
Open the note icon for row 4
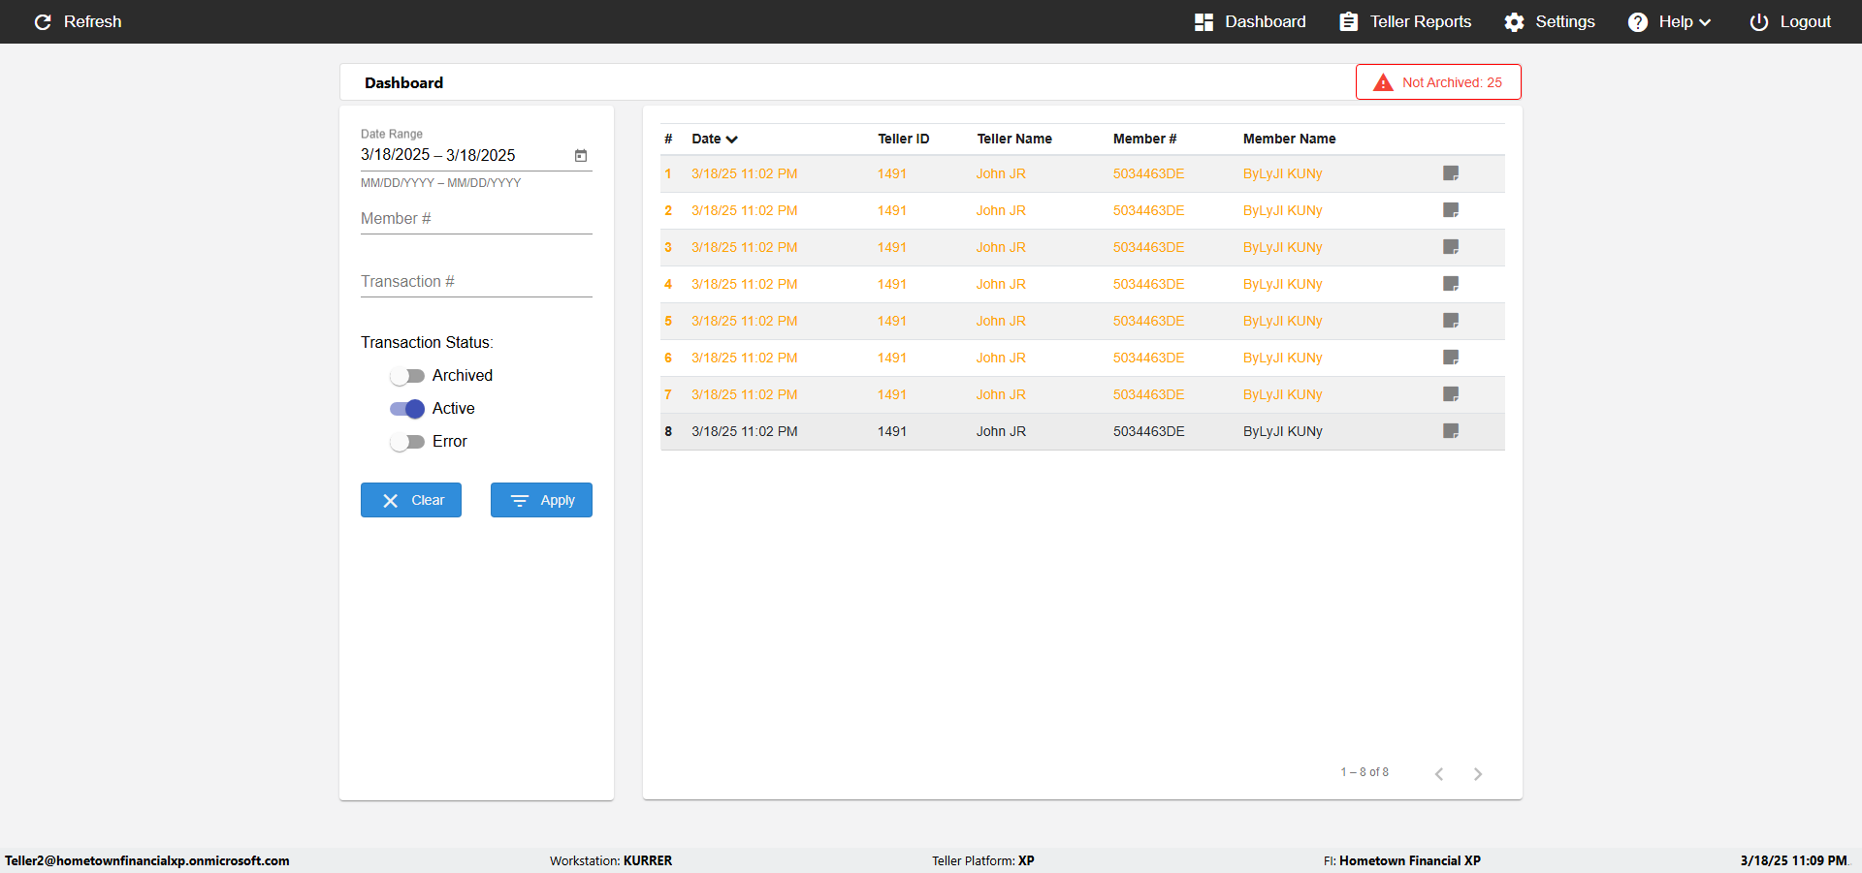click(1451, 284)
